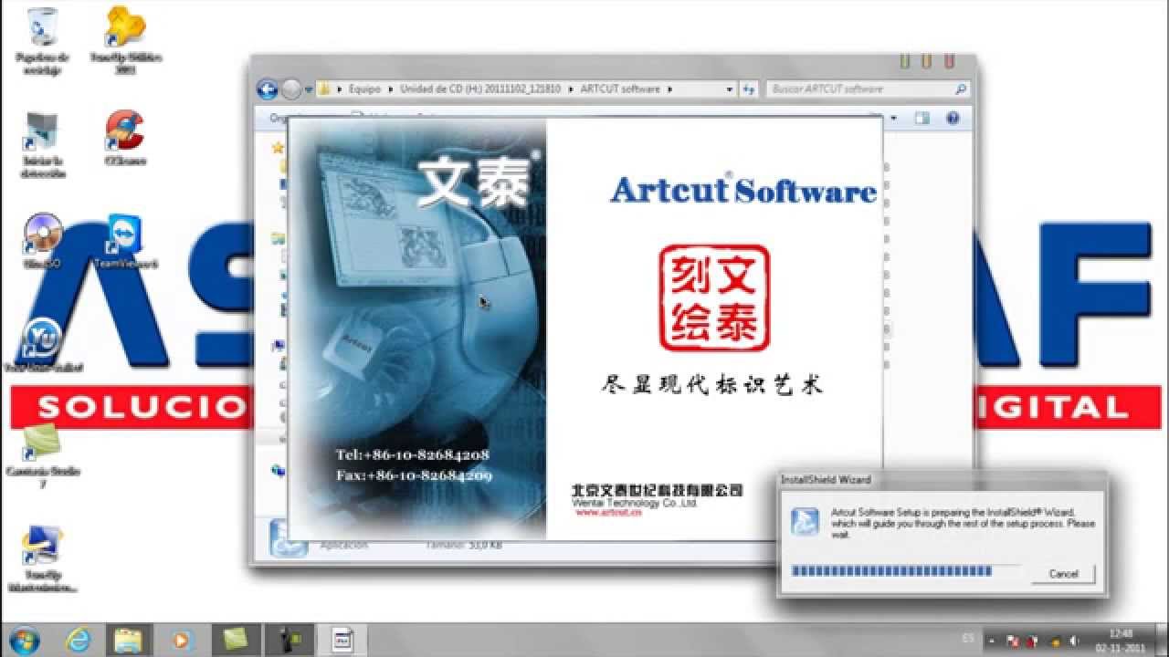
Task: Show hidden system tray icons
Action: (x=994, y=640)
